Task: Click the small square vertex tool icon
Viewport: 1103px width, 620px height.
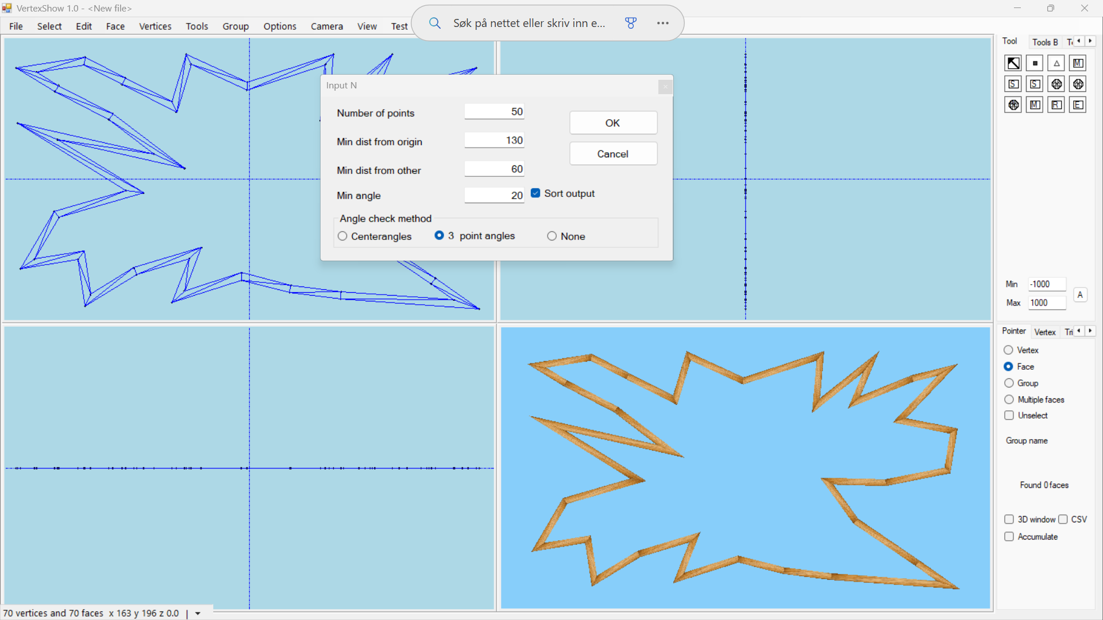Action: tap(1035, 63)
